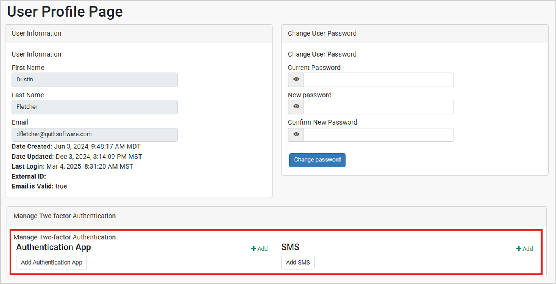Show the New password text
556x284 pixels.
[x=296, y=107]
